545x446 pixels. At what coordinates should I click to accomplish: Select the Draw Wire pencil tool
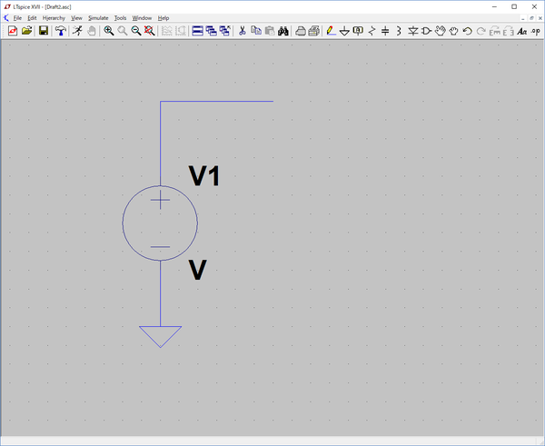click(331, 31)
